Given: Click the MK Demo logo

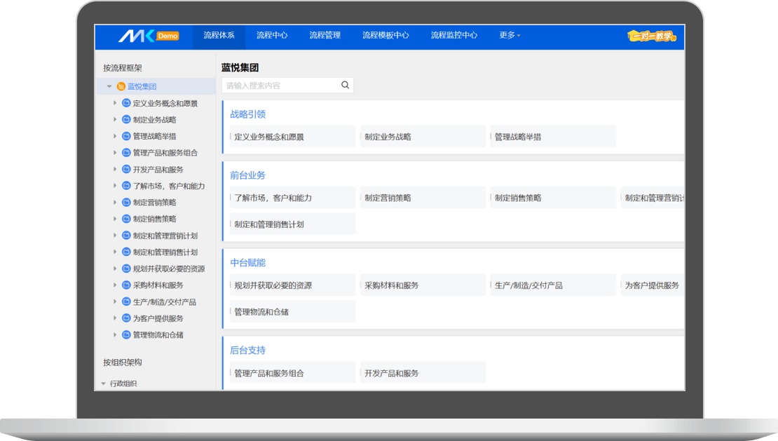Looking at the screenshot, I should (148, 36).
